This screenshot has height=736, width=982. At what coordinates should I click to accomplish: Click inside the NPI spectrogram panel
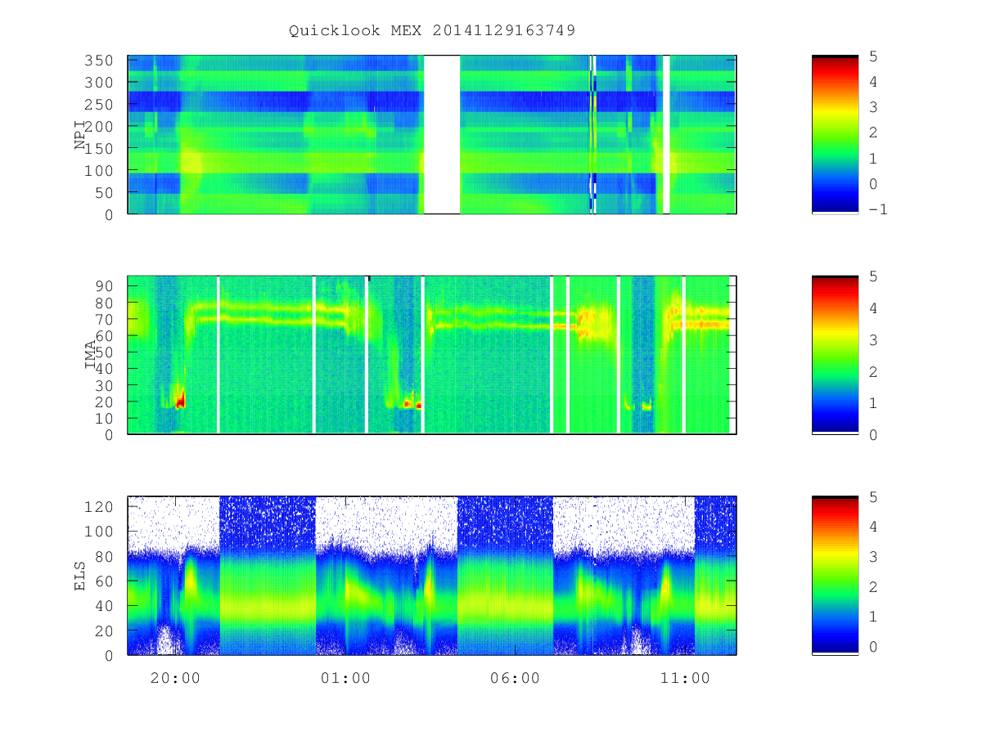coord(432,134)
